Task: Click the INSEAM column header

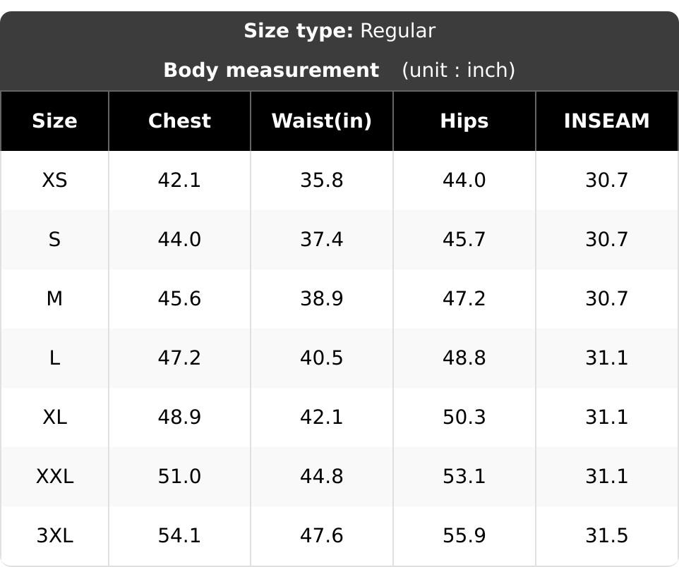Action: pyautogui.click(x=607, y=121)
